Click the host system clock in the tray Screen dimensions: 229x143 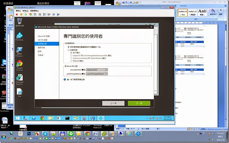220,137
